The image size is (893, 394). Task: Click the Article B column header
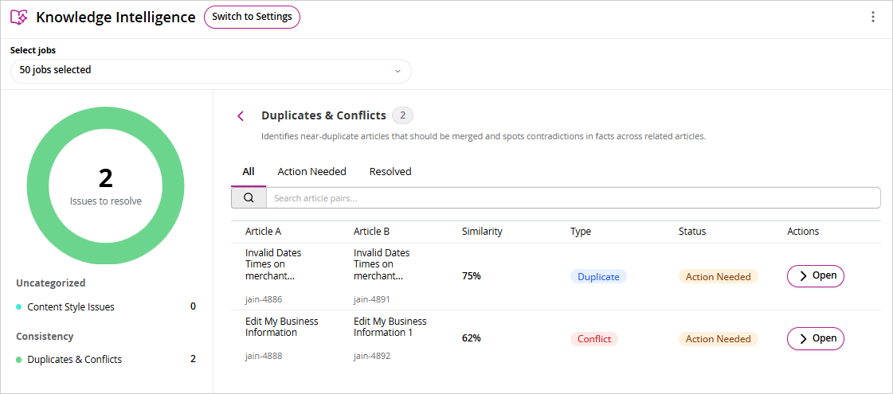(371, 232)
